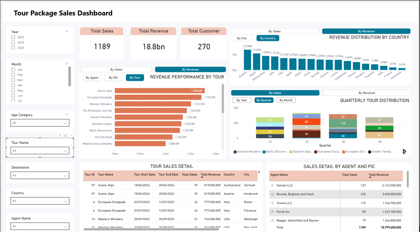Screen dimensions: 420x232
Task: Expand the Nicolas, Bogisich and Stark row
Action: pos(272,194)
